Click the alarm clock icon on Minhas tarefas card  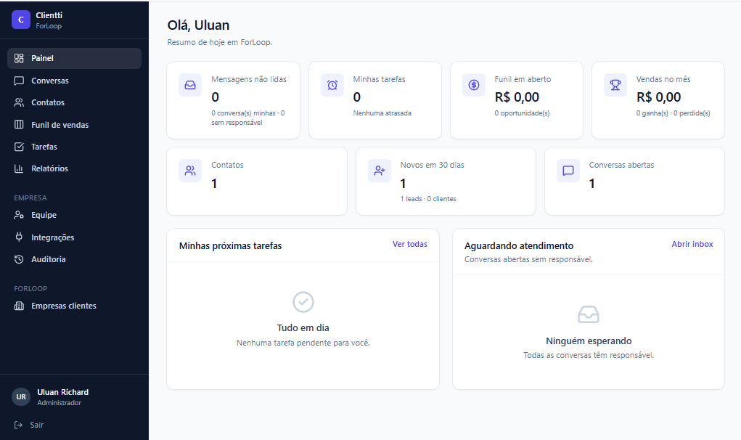332,85
